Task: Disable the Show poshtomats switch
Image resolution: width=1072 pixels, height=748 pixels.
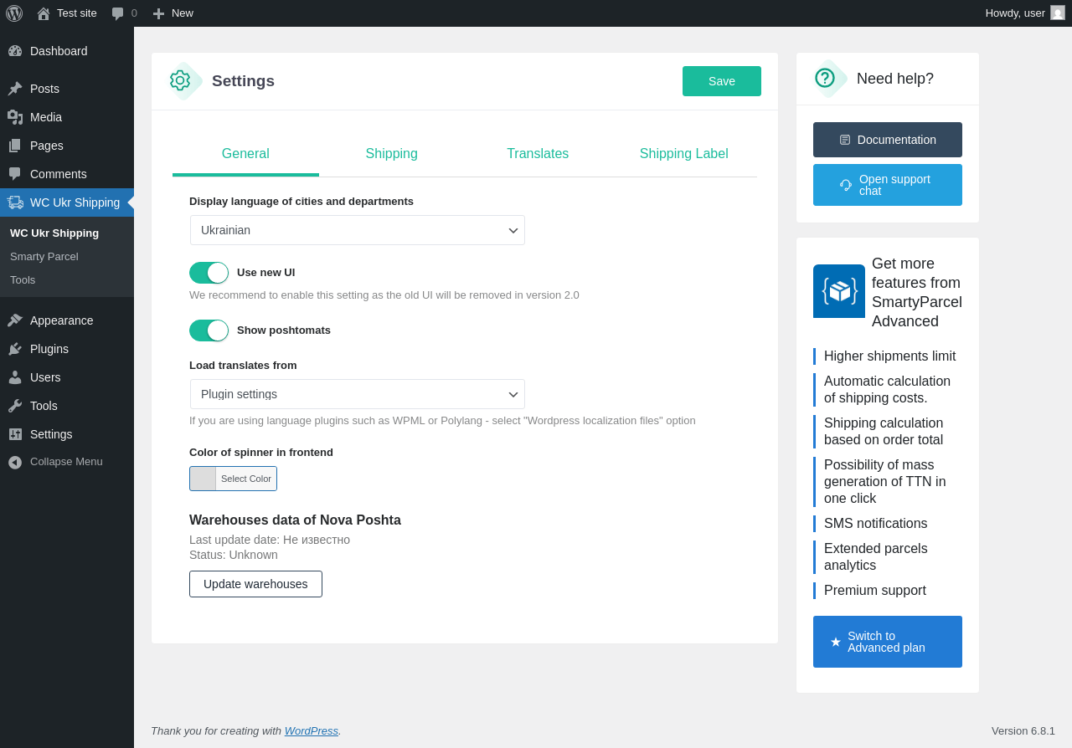Action: point(209,330)
